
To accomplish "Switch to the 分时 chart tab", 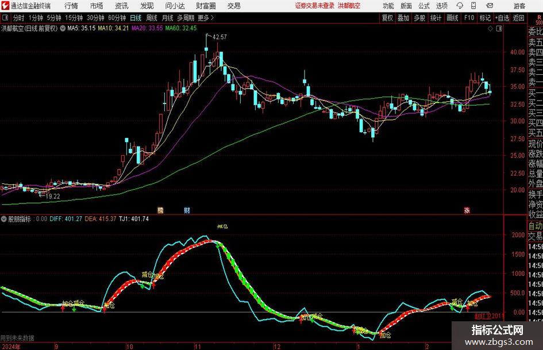I will click(18, 18).
